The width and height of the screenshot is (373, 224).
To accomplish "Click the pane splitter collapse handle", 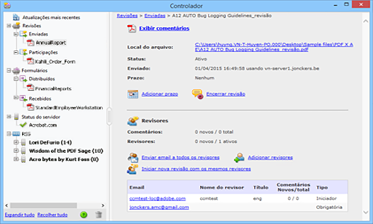I will click(109, 116).
